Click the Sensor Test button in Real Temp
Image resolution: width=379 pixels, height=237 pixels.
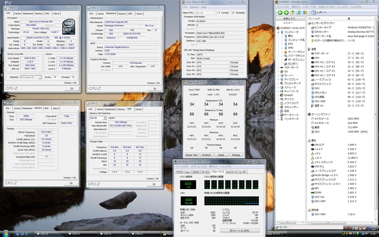point(191,155)
